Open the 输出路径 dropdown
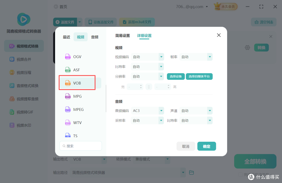The height and width of the screenshot is (183, 282). (x=128, y=173)
